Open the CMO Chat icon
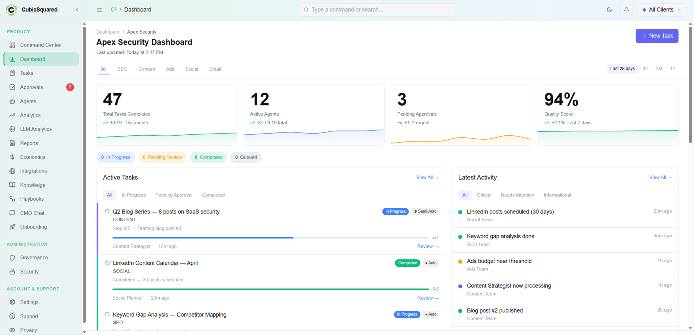694x335 pixels. (12, 213)
